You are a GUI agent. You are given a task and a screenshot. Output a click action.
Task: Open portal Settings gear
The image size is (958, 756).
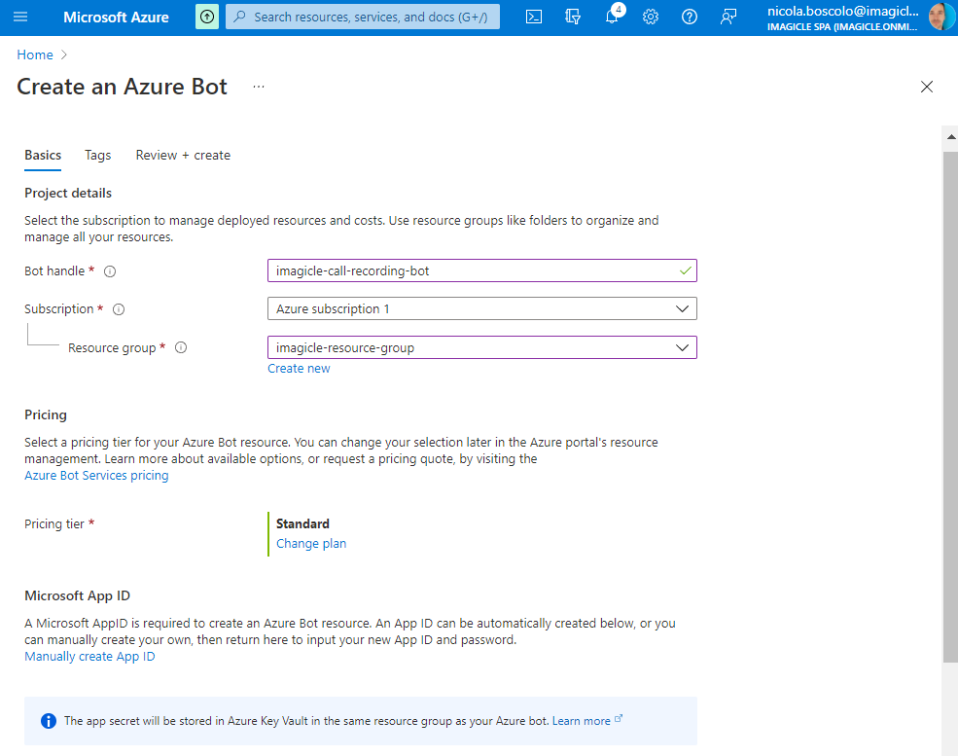point(651,17)
